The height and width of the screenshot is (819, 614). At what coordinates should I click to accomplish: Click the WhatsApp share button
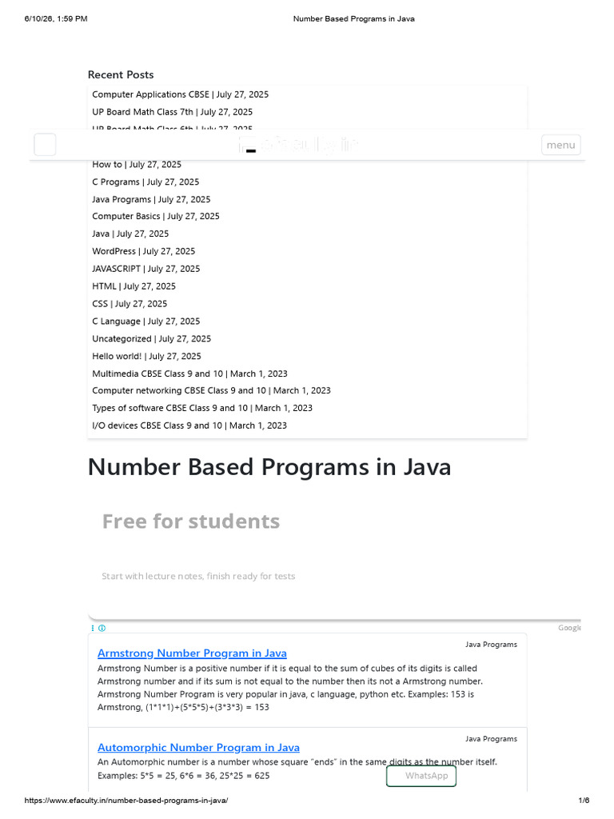tap(421, 776)
